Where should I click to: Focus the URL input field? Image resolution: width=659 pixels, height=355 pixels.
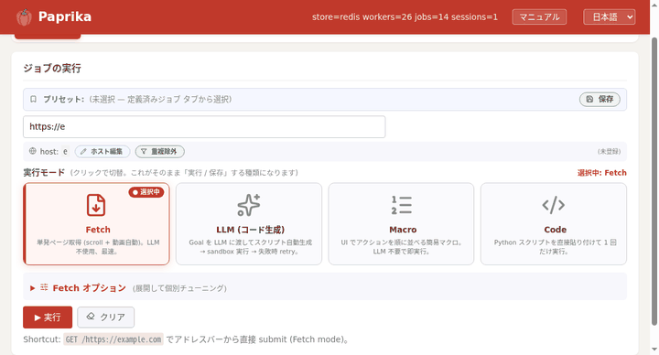click(204, 127)
